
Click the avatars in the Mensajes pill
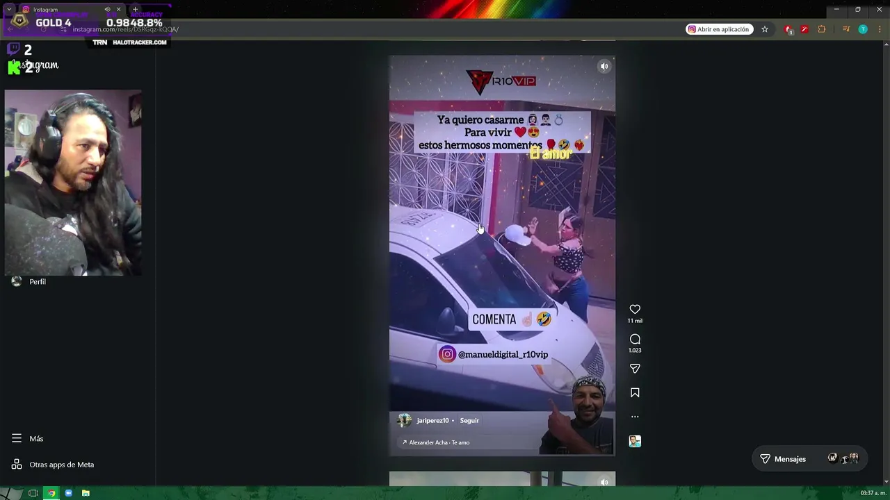point(843,458)
